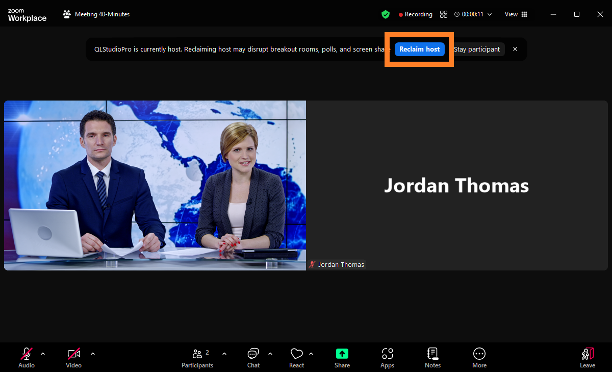Open the React emoji menu

click(x=296, y=357)
